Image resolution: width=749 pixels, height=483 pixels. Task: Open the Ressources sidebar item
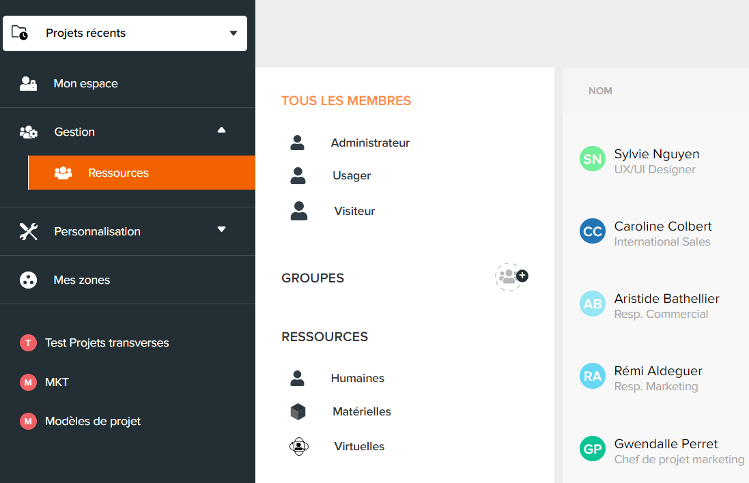[142, 173]
